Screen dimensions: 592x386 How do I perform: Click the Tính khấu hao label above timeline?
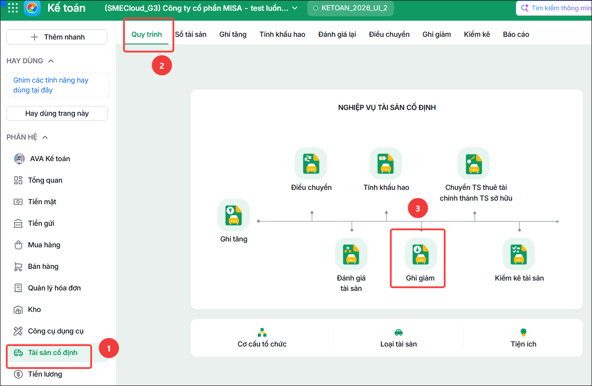click(x=386, y=188)
